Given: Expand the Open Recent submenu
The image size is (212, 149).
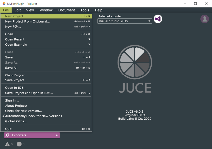Looking at the screenshot, I should [x=46, y=39].
